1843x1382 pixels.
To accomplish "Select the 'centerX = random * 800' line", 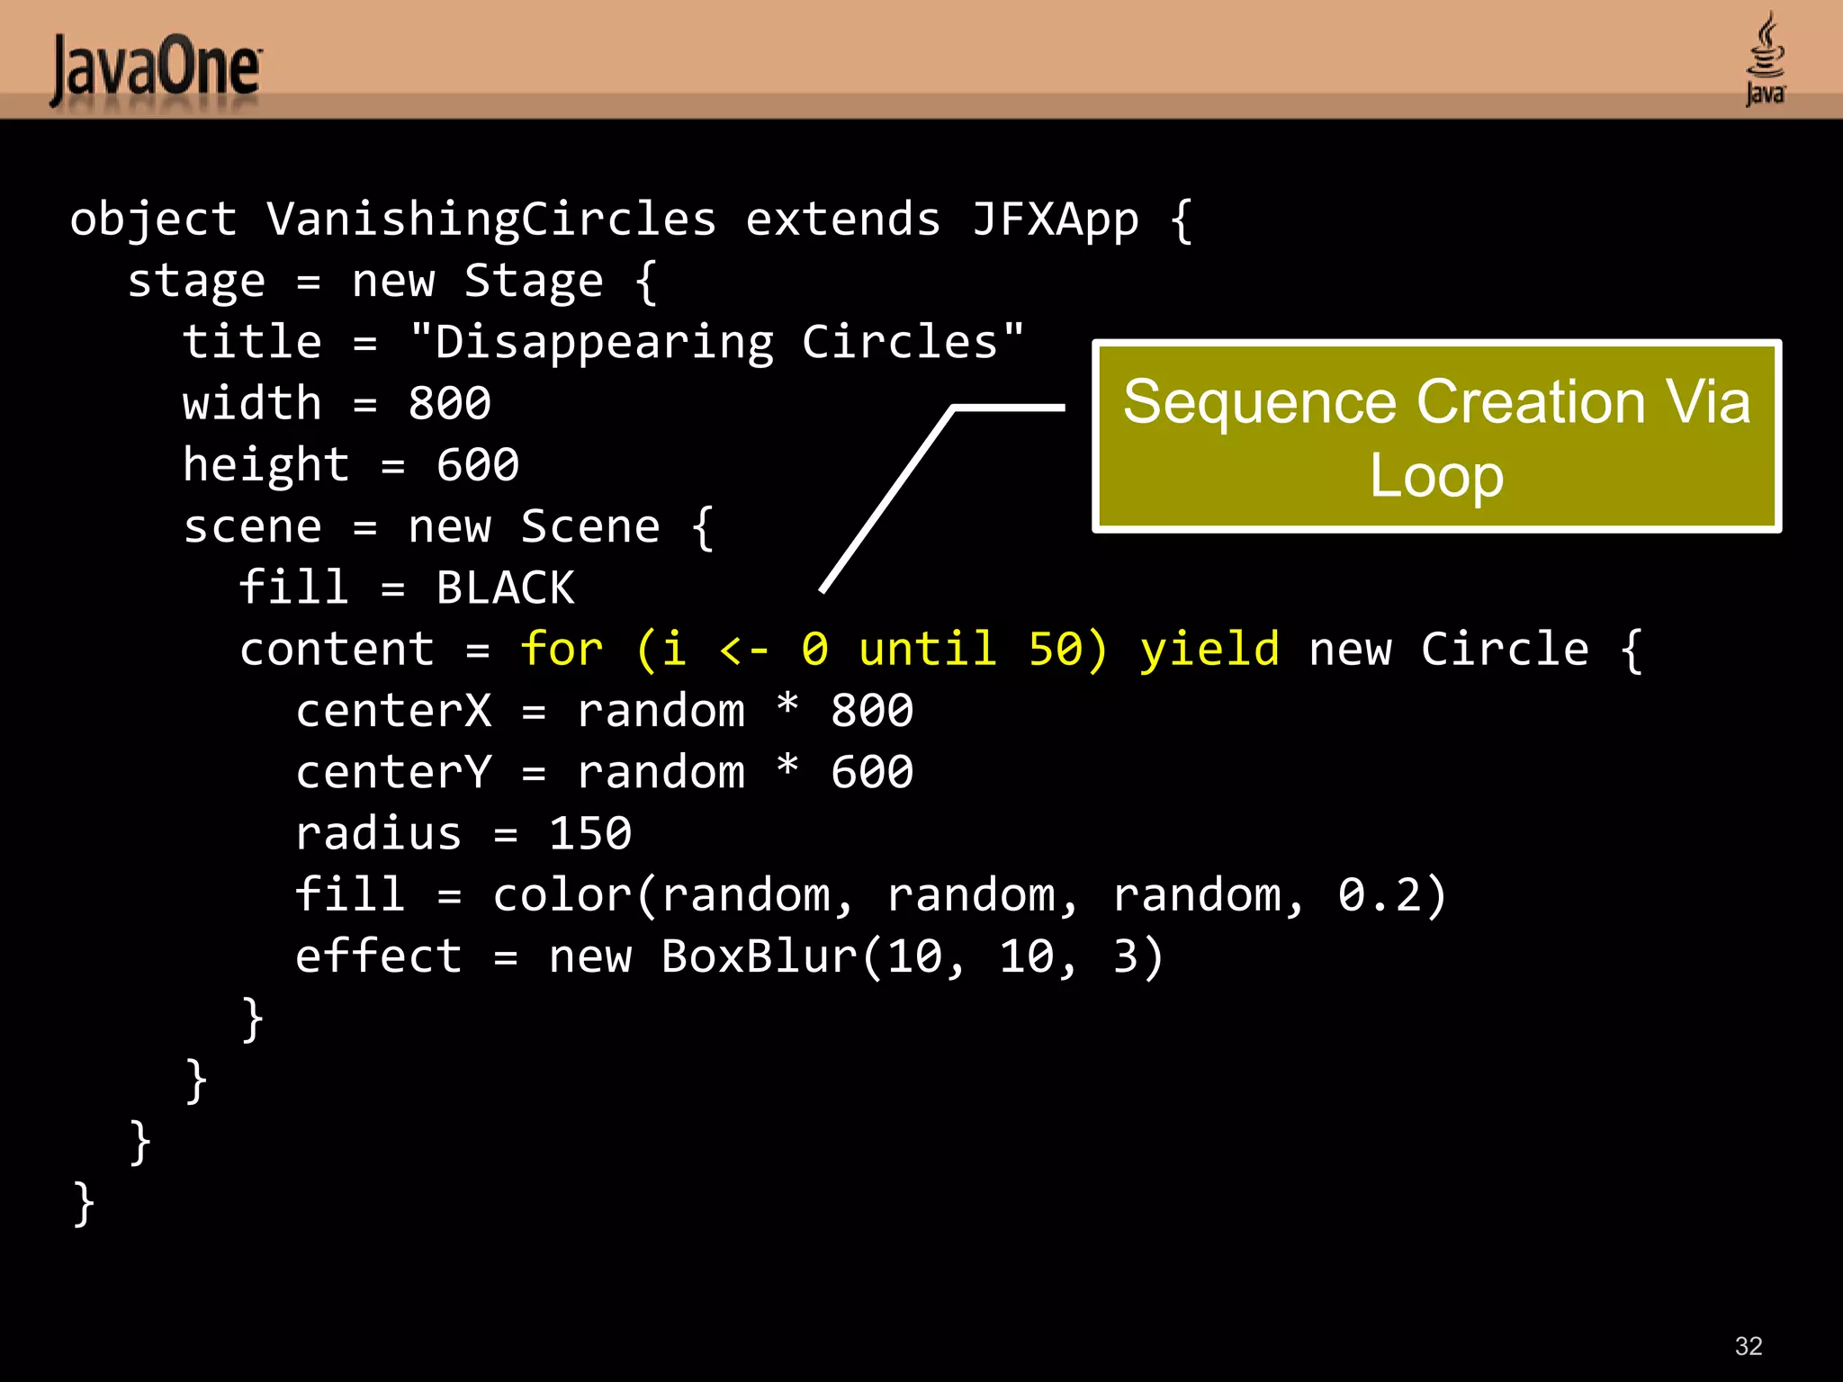I will click(605, 711).
